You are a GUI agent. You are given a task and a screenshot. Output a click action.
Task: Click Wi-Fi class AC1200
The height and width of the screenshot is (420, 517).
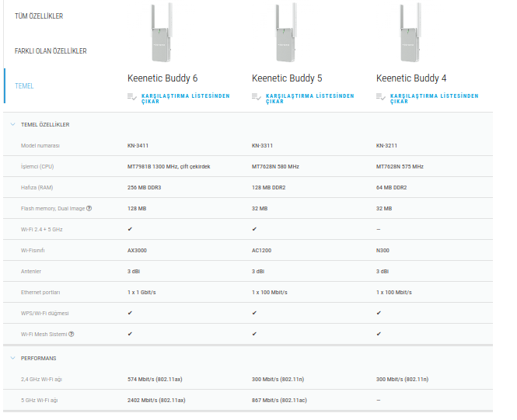coord(261,251)
